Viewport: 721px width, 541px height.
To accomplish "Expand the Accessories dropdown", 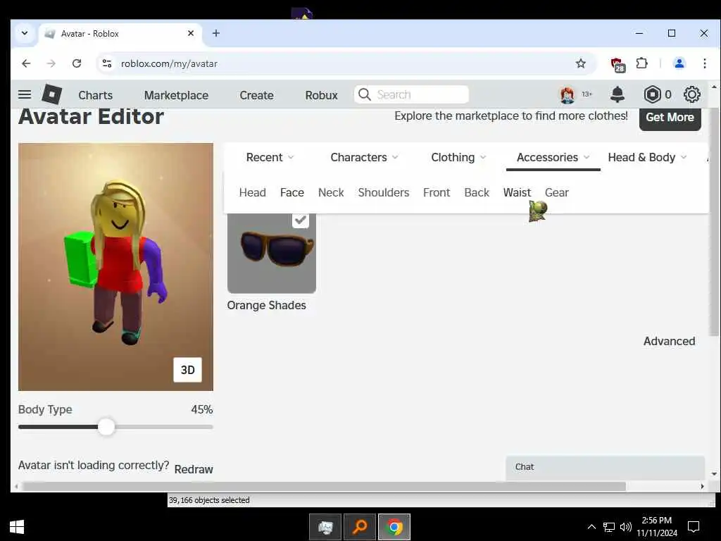I will pyautogui.click(x=553, y=157).
